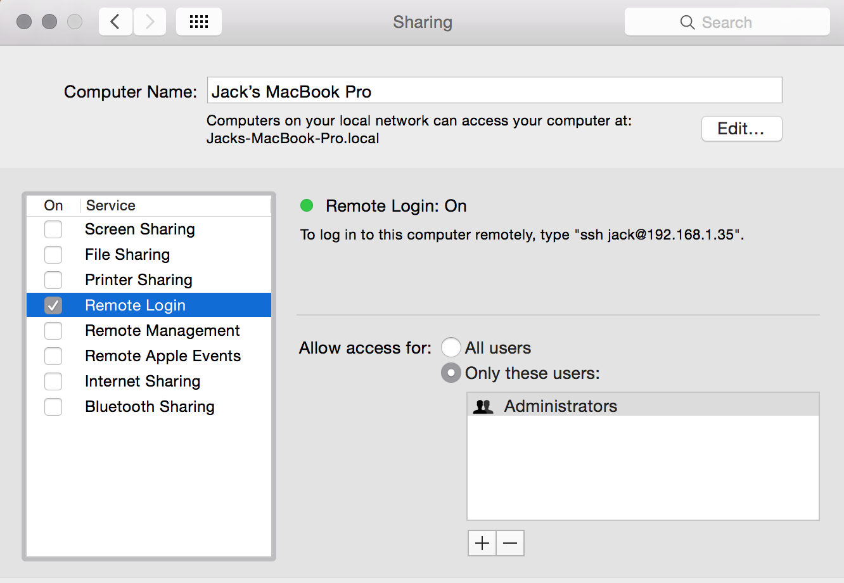The width and height of the screenshot is (844, 583).
Task: Click the minus button to remove user
Action: tap(510, 543)
